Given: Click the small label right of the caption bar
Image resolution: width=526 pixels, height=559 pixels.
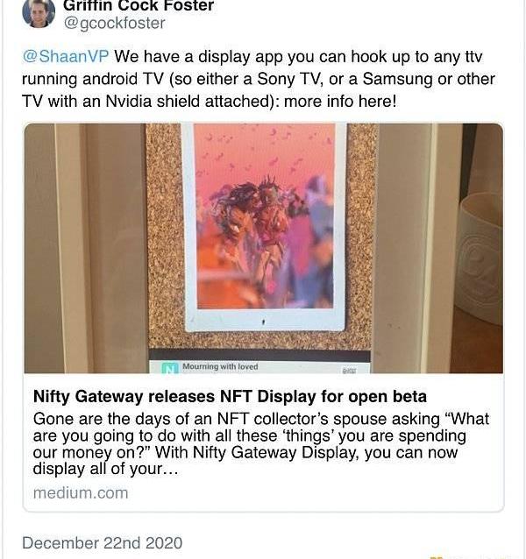Looking at the screenshot, I should point(349,370).
